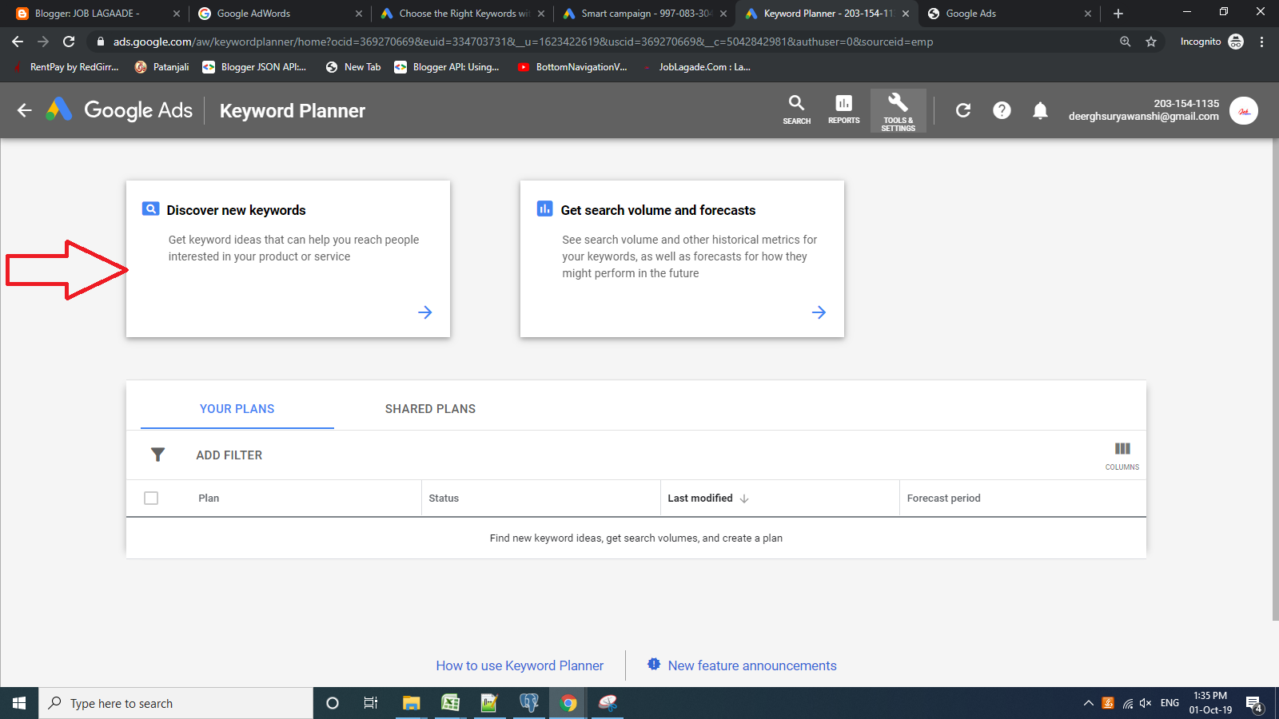Click the filter funnel icon
This screenshot has width=1279, height=719.
157,455
